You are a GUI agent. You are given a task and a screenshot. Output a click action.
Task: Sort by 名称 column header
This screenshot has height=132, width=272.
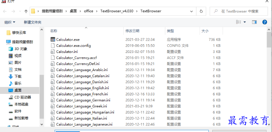(54, 31)
